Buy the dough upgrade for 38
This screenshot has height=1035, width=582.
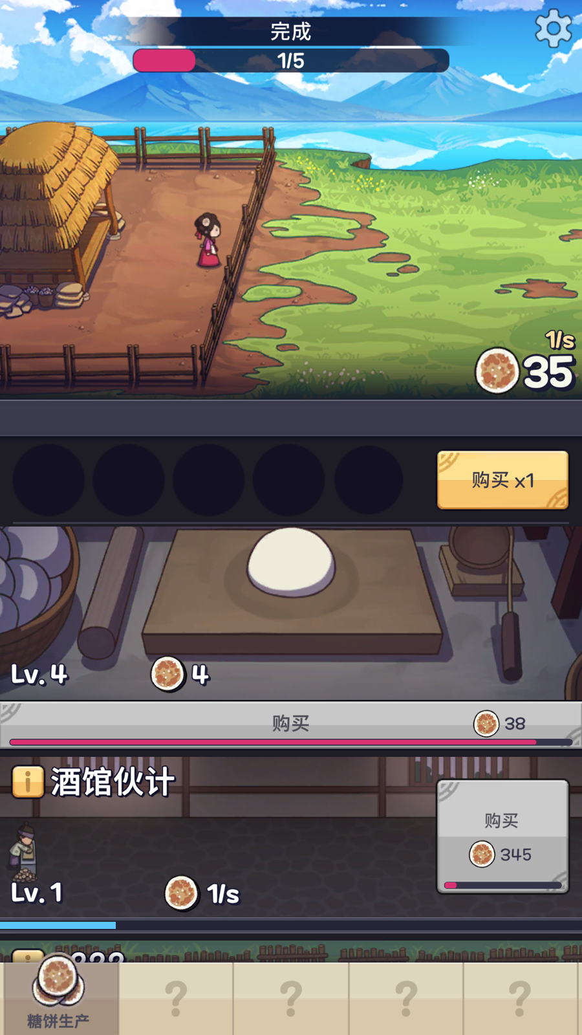click(x=291, y=724)
